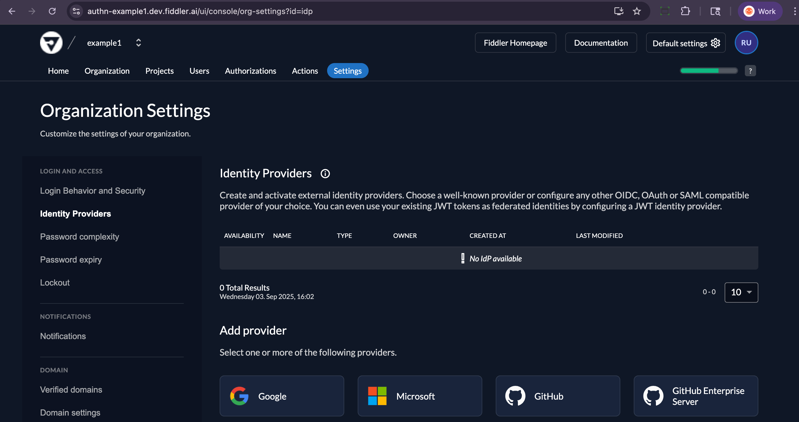Switch to the Authorizations tab
Image resolution: width=799 pixels, height=422 pixels.
pos(250,71)
